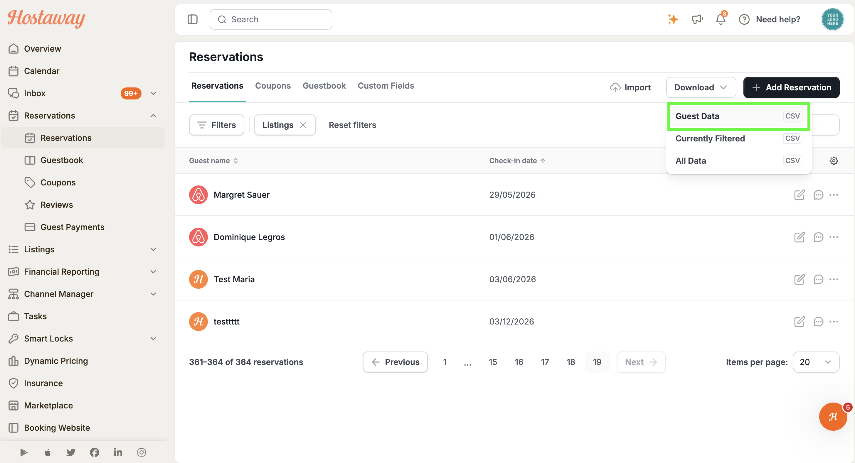Remove the Listings filter chip
Viewport: 855px width, 463px height.
303,125
